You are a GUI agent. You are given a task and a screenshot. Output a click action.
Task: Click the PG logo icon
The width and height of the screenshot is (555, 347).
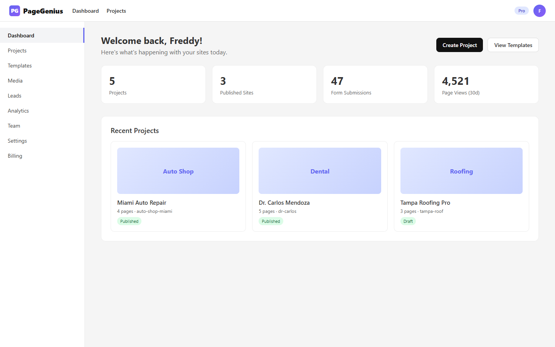[x=15, y=11]
